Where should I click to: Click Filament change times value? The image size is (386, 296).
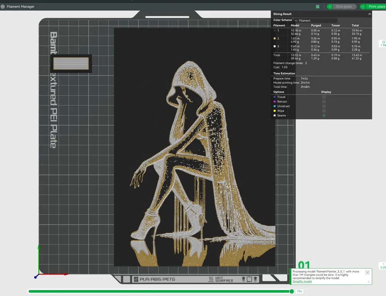pyautogui.click(x=306, y=63)
